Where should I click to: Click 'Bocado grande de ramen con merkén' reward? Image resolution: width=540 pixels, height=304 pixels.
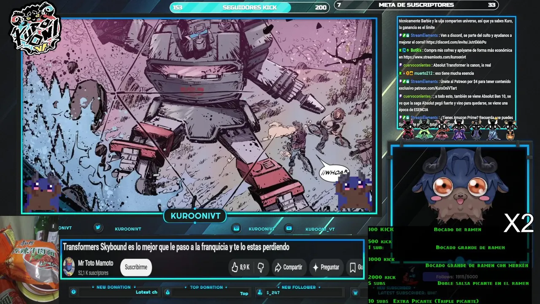[477, 265]
